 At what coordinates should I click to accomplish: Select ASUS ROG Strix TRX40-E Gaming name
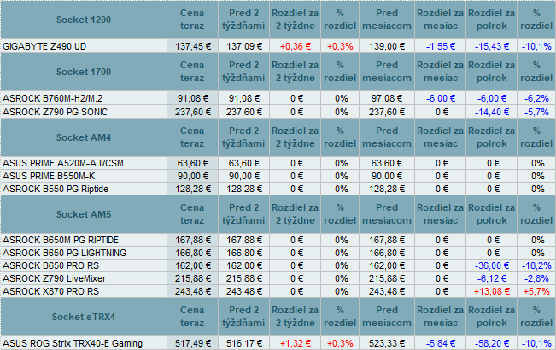[73, 343]
